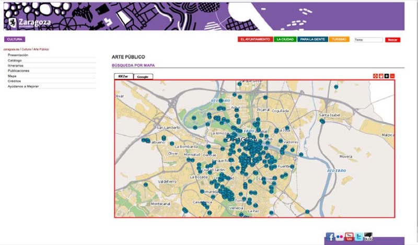The image size is (418, 245).
Task: Open the Facebook social icon
Action: pos(330,237)
